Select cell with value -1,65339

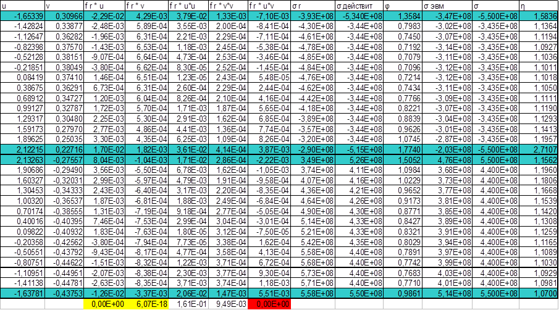point(22,16)
